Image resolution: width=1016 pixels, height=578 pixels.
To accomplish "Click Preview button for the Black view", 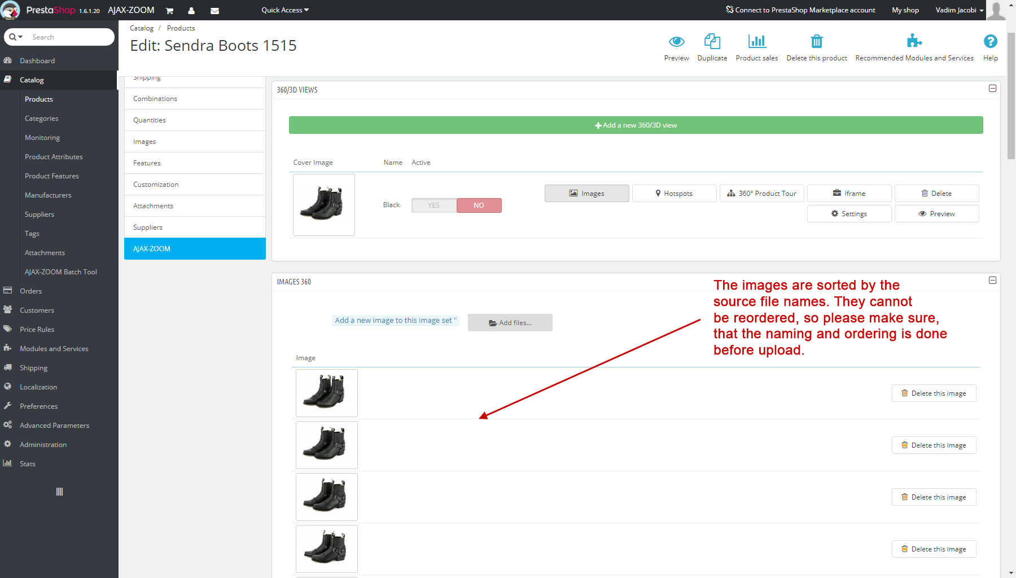I will 936,213.
